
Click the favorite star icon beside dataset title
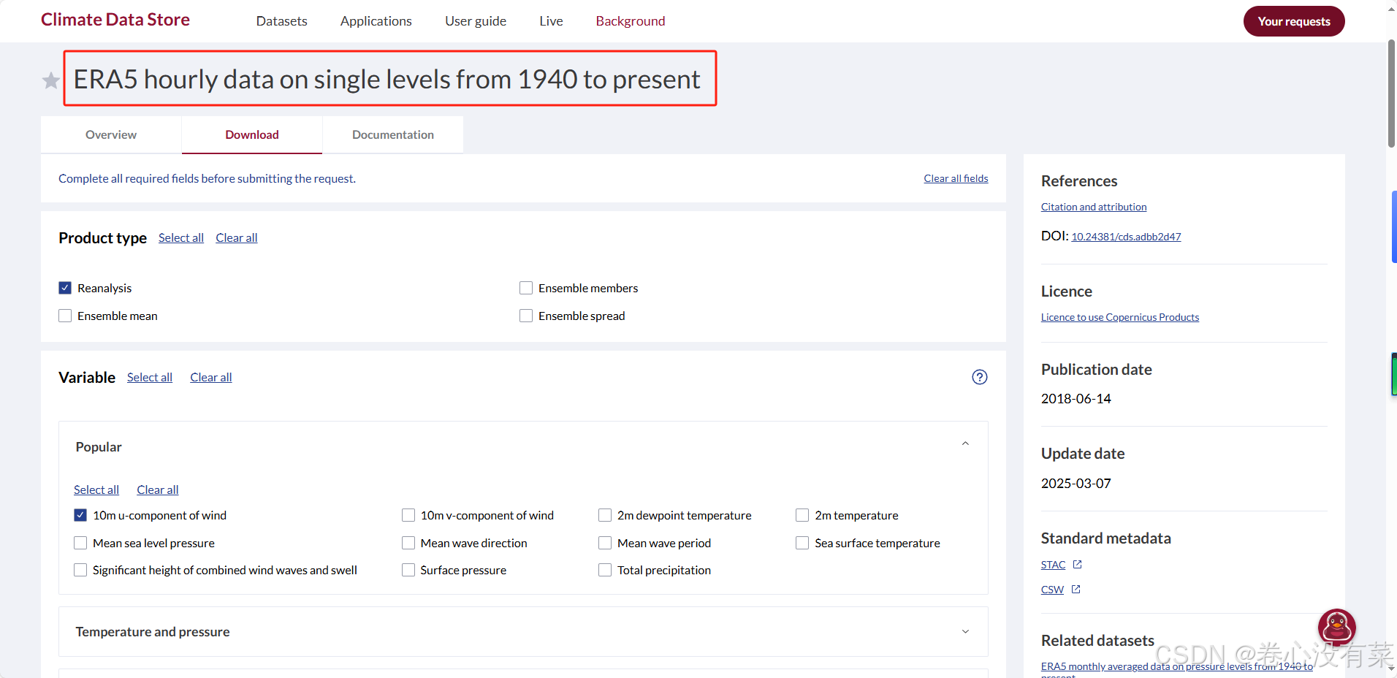point(50,80)
